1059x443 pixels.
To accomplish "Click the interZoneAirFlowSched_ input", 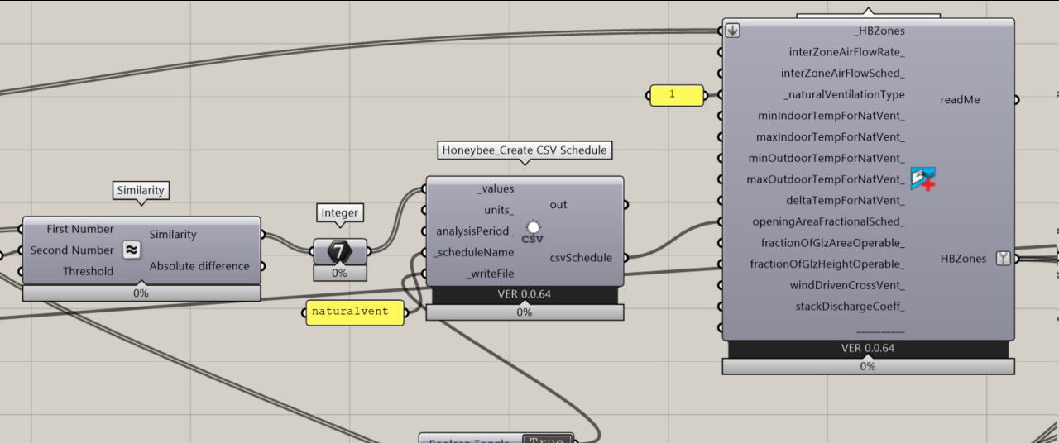I will tap(843, 73).
